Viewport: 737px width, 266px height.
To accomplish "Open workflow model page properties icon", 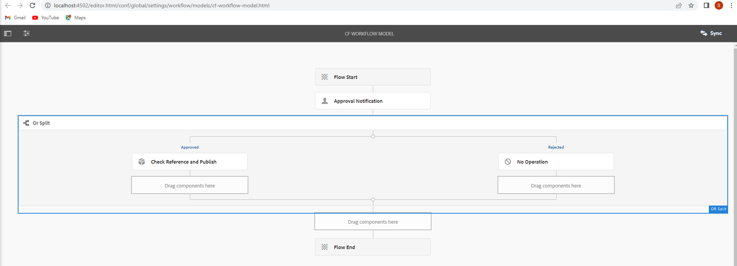I will point(27,33).
